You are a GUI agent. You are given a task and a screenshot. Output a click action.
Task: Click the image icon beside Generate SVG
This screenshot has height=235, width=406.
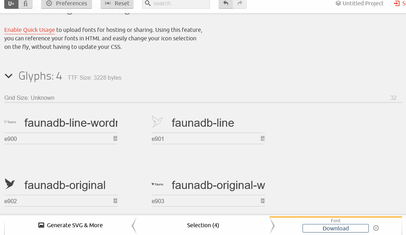click(x=41, y=225)
